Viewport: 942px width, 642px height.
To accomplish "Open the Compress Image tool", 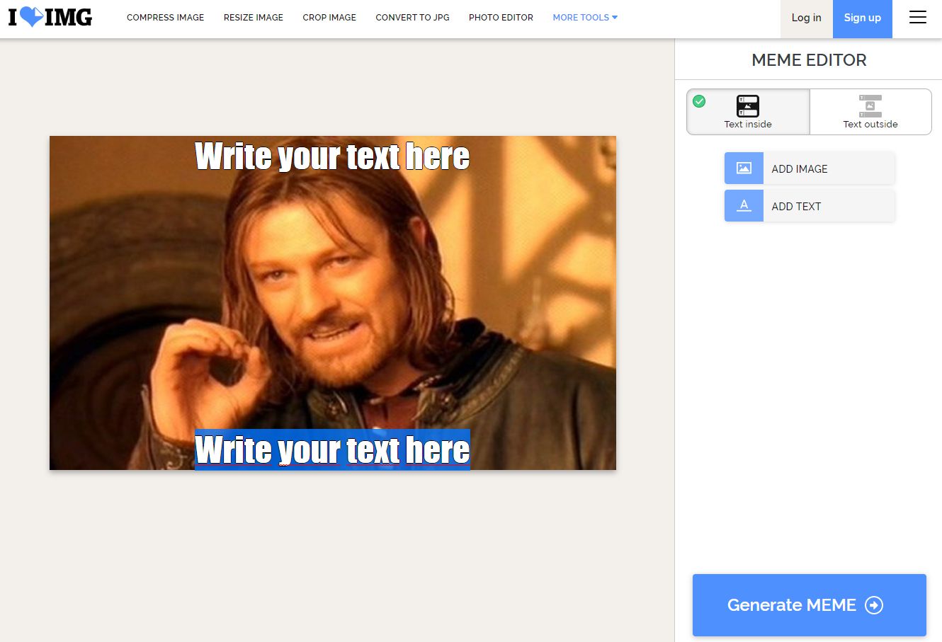I will click(x=165, y=18).
